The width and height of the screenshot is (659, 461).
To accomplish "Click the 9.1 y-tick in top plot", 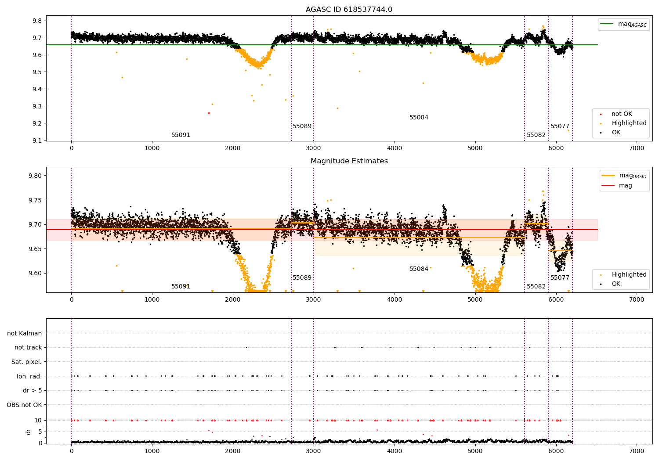I will pos(37,141).
